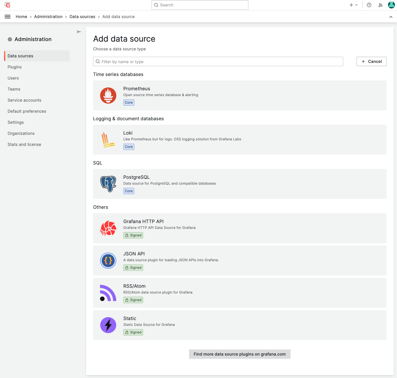Open Default preferences in sidebar

tap(27, 111)
